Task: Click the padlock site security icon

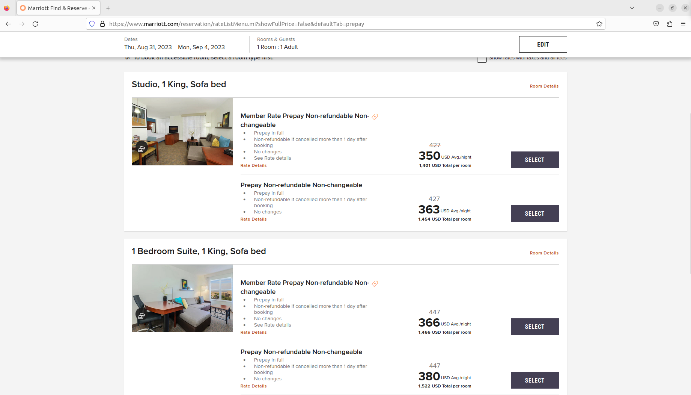Action: coord(102,24)
